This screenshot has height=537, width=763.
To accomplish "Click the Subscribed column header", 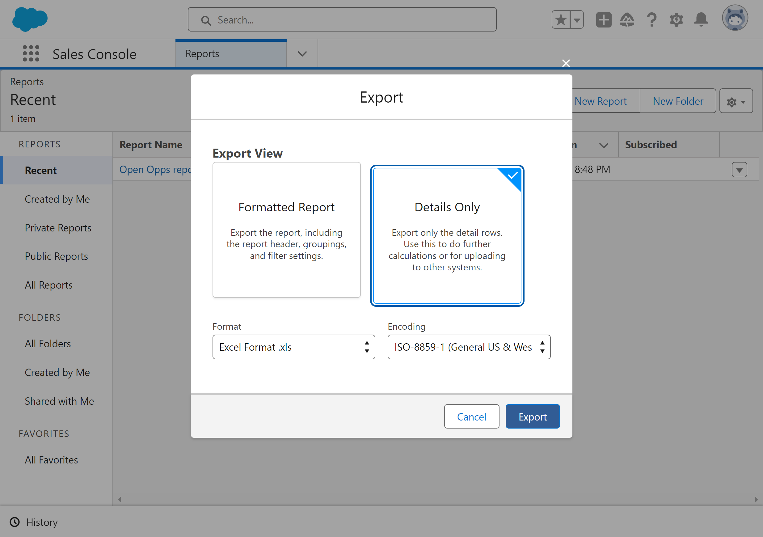I will [651, 145].
